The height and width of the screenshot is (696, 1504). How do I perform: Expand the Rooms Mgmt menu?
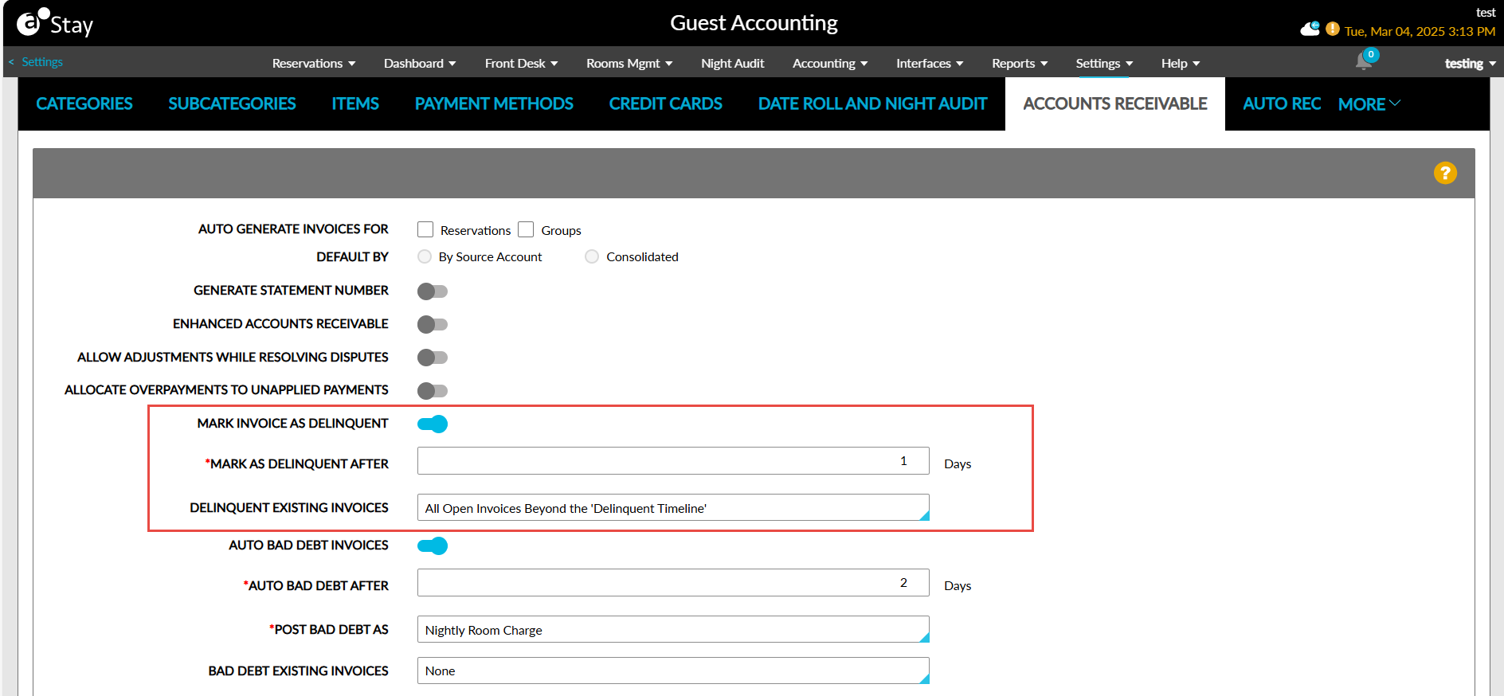[629, 63]
